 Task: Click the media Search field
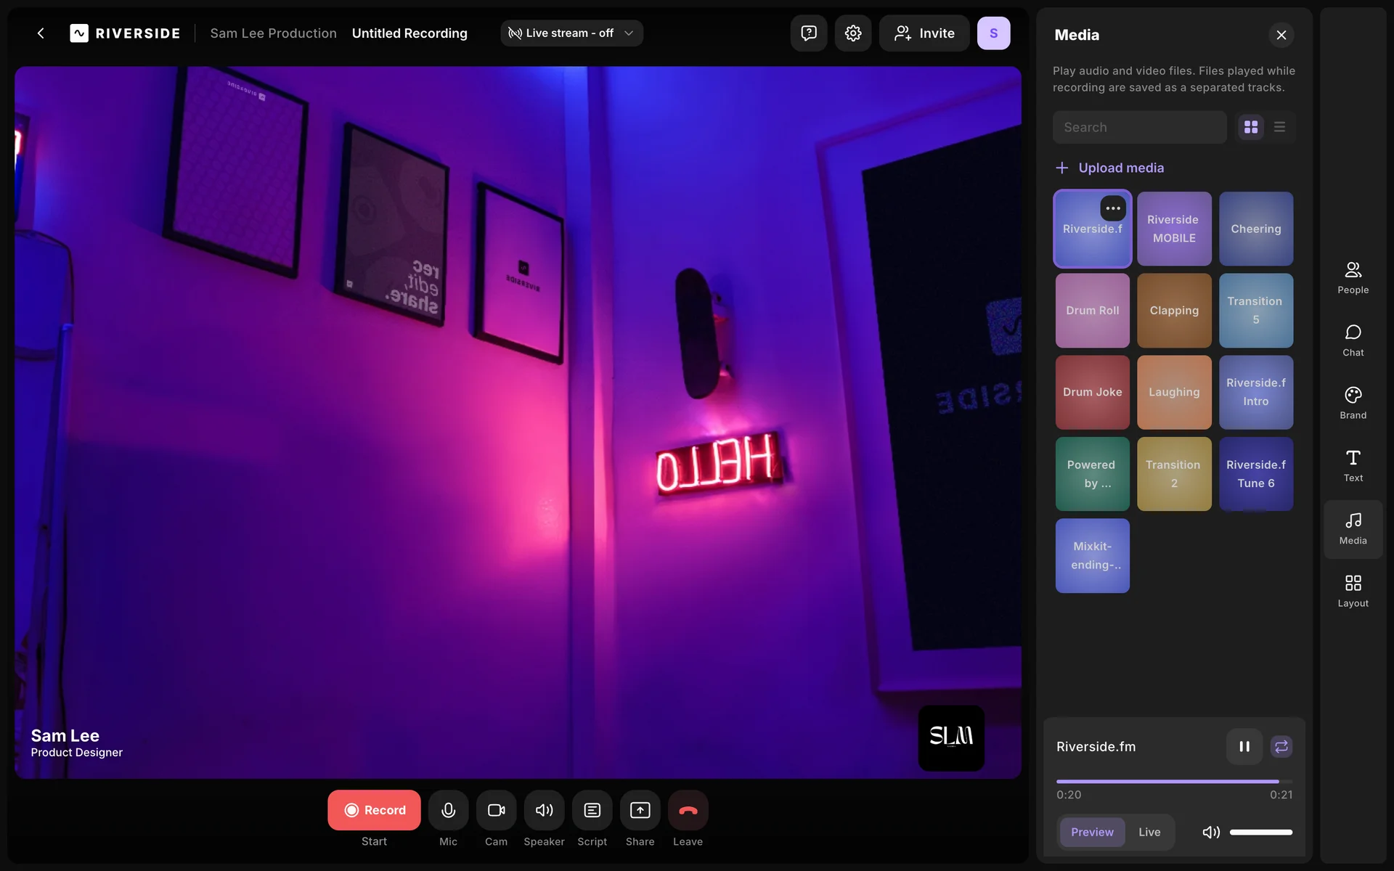point(1139,127)
